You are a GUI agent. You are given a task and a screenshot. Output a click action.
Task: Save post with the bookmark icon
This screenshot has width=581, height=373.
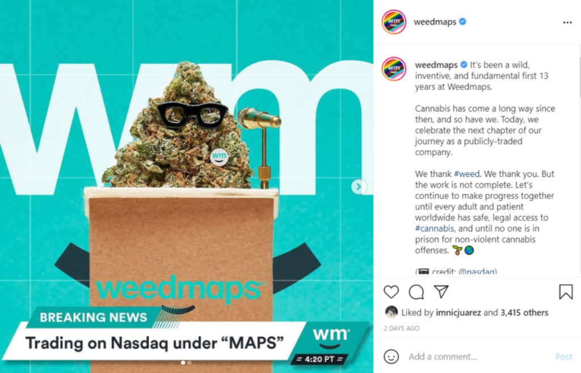tap(566, 292)
